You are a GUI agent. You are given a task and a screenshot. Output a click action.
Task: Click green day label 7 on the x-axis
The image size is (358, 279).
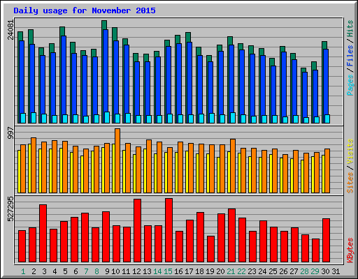(x=86, y=271)
